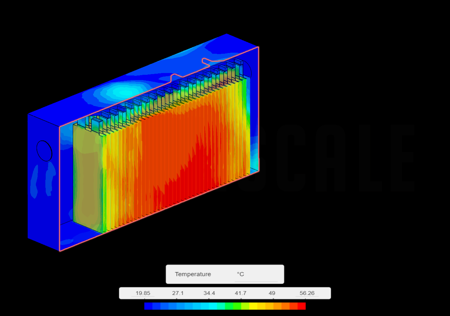450x316 pixels.
Task: Click the 49 tick label
Action: (271, 293)
